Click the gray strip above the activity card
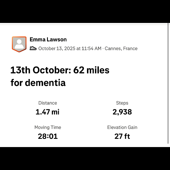Image resolution: width=170 pixels, height=170 pixels. click(85, 24)
